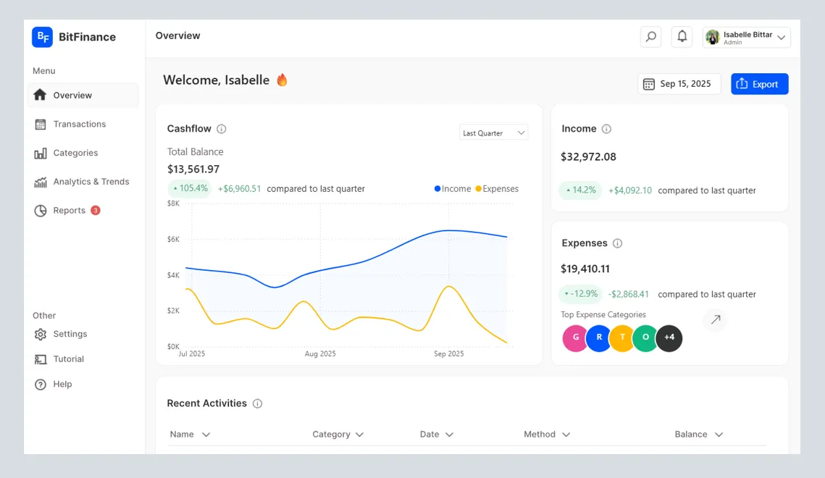Image resolution: width=825 pixels, height=478 pixels.
Task: Select the Categories bar-chart icon
Action: [40, 153]
